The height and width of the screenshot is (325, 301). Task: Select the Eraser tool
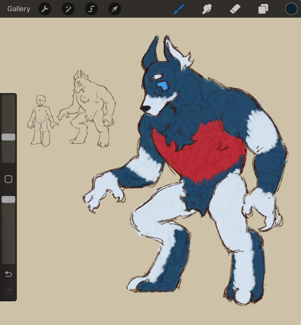point(235,9)
